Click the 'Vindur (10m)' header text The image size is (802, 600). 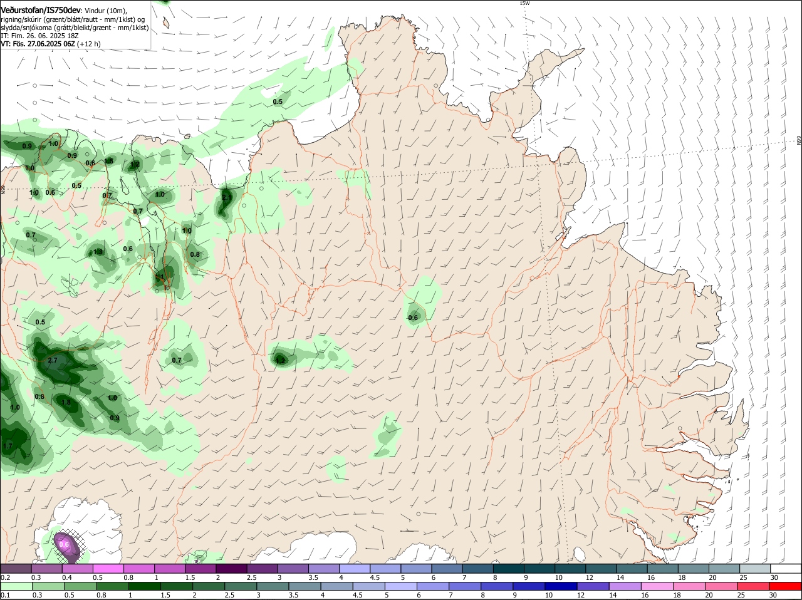click(106, 11)
